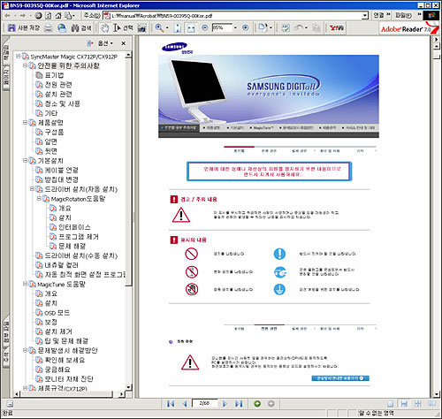Click the Fit Page icon

[x=178, y=28]
